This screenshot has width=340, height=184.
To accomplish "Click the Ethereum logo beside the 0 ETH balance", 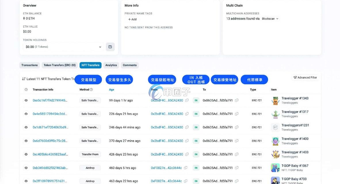I will pyautogui.click(x=24, y=18).
